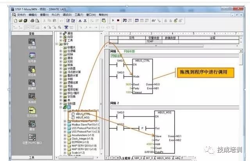The width and height of the screenshot is (250, 161).
Task: Open Status Chart in the View bar
Action: pos(32,71)
